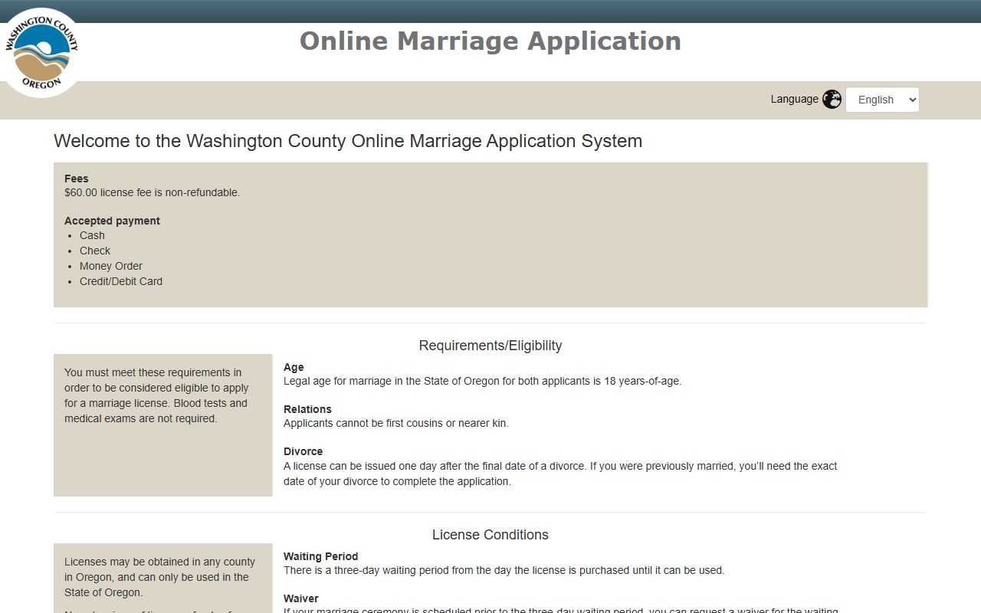Click the Accepted payment heading
This screenshot has width=981, height=613.
[112, 221]
